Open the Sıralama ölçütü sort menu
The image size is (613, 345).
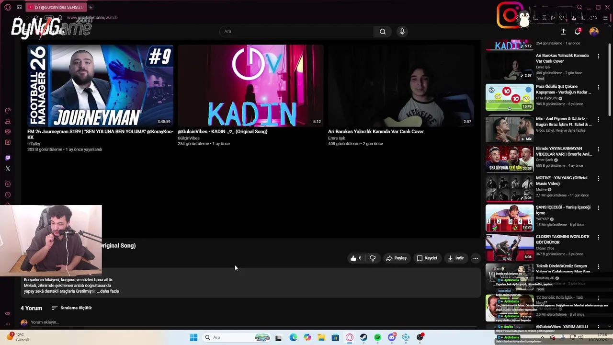click(x=71, y=308)
